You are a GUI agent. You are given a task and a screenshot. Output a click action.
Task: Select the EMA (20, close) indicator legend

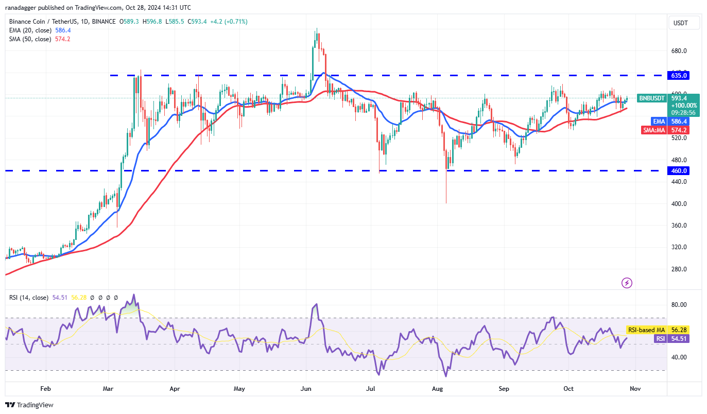coord(30,30)
